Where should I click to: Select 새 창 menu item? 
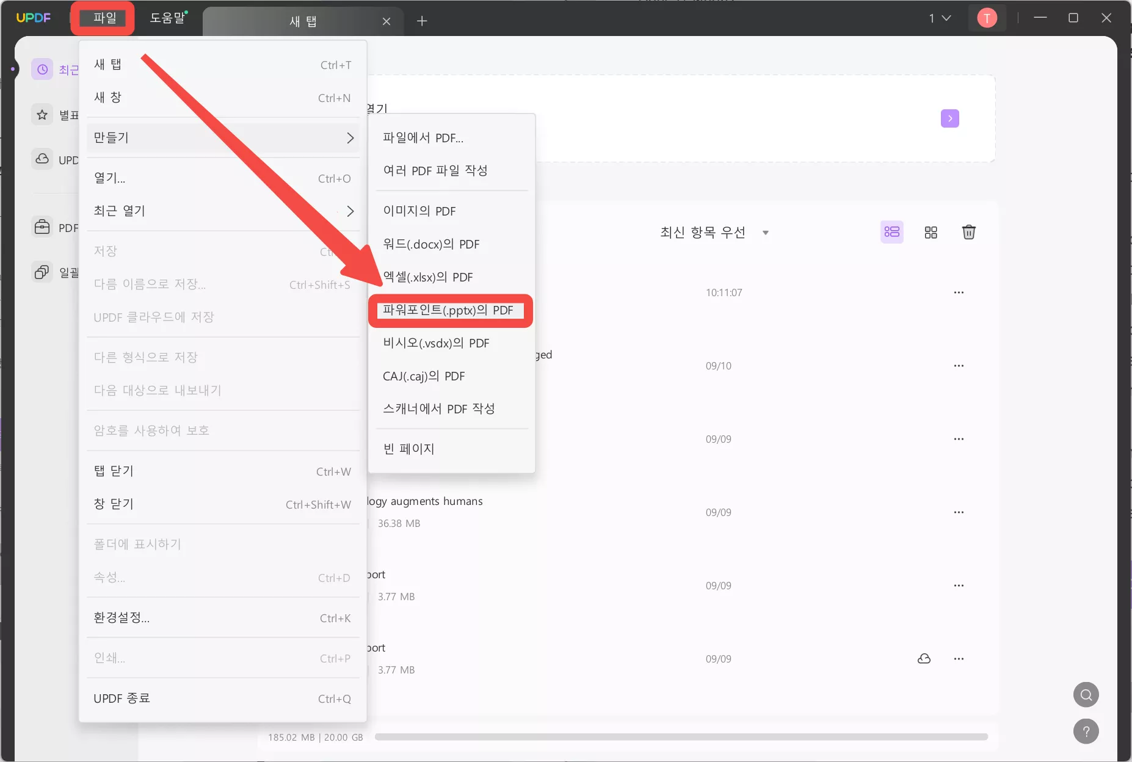click(x=223, y=98)
